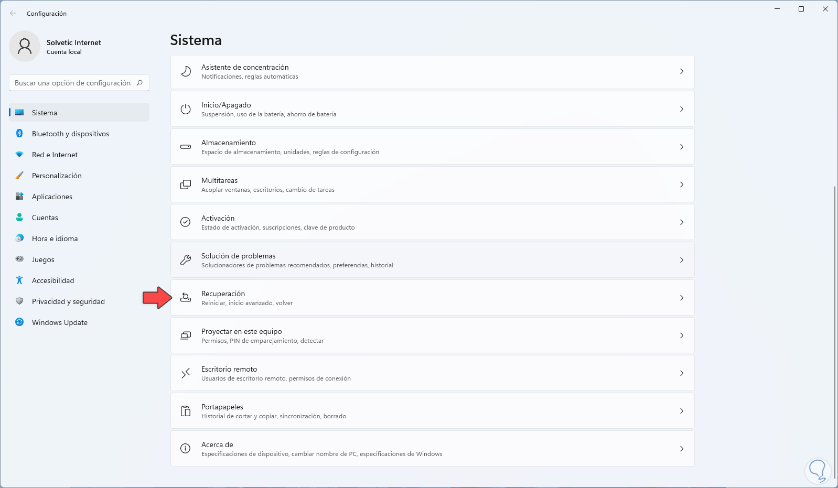Select Privacidad y seguridad in sidebar
Viewport: 838px width, 488px height.
click(68, 301)
